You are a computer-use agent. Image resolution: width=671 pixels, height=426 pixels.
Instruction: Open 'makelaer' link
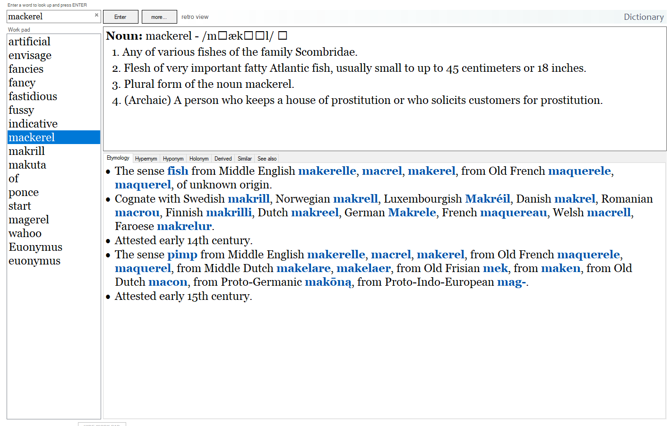(x=363, y=268)
